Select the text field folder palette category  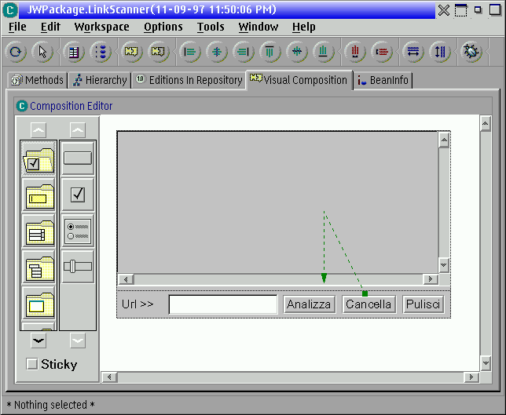[x=39, y=195]
